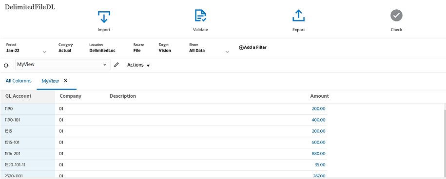The image size is (446, 179).
Task: Click the Import workflow icon
Action: pyautogui.click(x=104, y=17)
